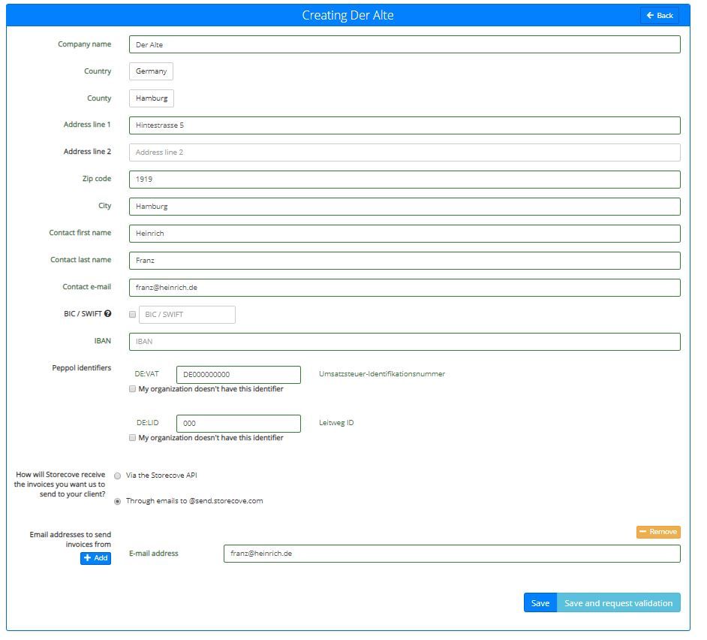Click the IBAN input field

(x=405, y=342)
